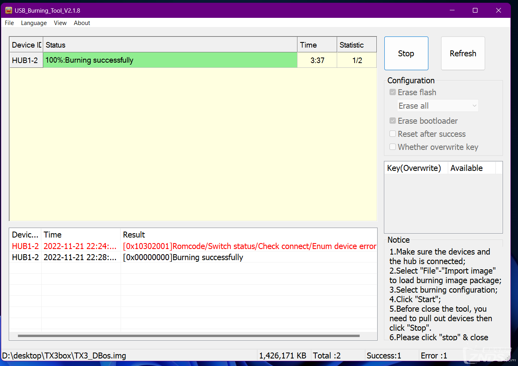Enable Reset after success option
Screen dimensions: 518x366
(x=393, y=134)
